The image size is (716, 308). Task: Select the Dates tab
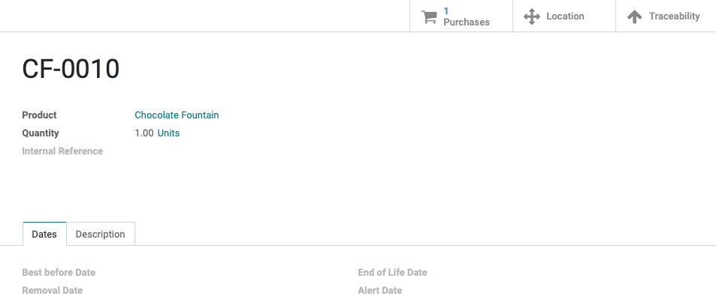click(44, 234)
